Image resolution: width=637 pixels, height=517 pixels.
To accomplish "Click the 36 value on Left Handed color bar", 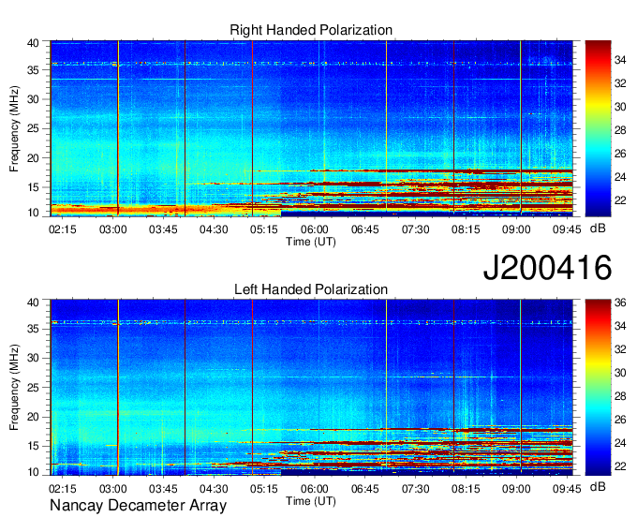I will 620,303.
